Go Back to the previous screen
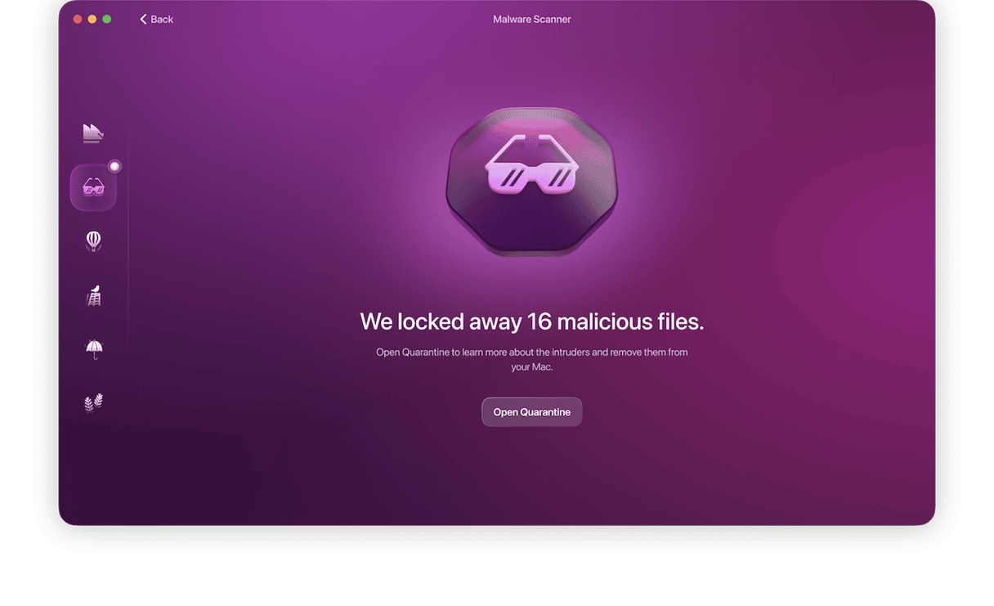Screen dimensions: 994x606 (x=156, y=19)
